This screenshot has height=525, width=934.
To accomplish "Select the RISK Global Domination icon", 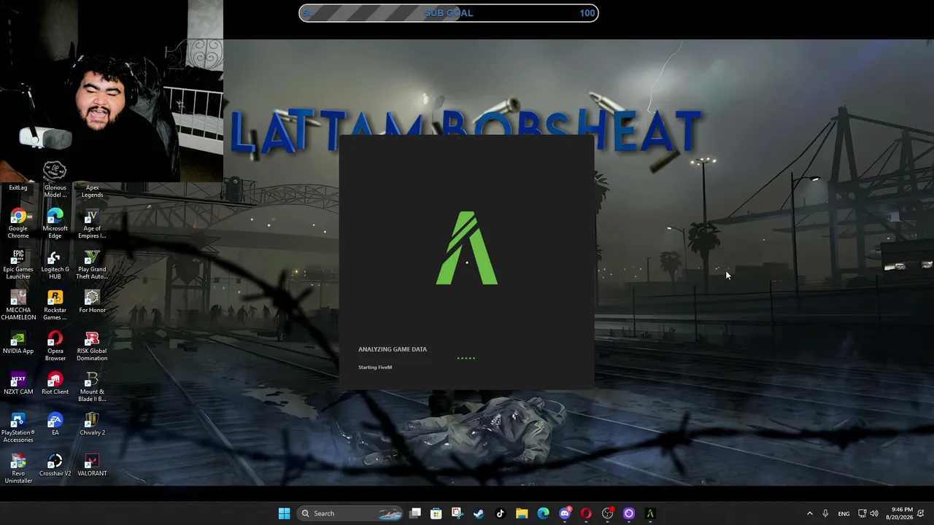I will coord(92,346).
